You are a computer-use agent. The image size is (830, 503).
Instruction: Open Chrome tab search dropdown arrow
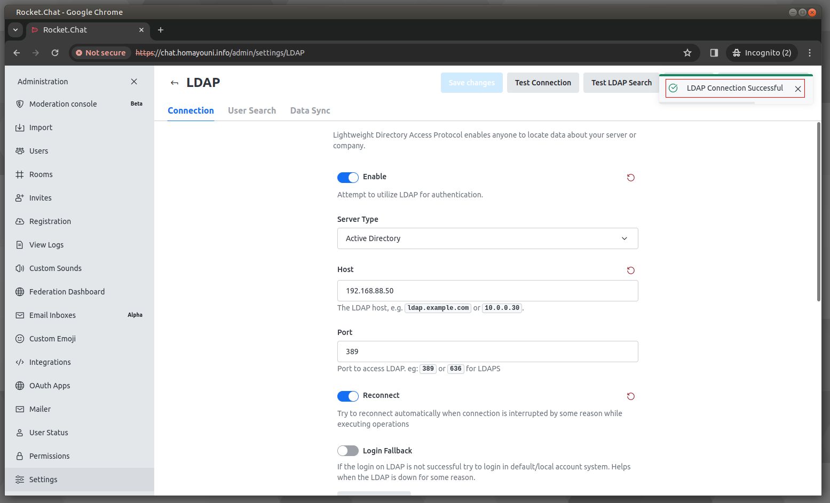15,30
